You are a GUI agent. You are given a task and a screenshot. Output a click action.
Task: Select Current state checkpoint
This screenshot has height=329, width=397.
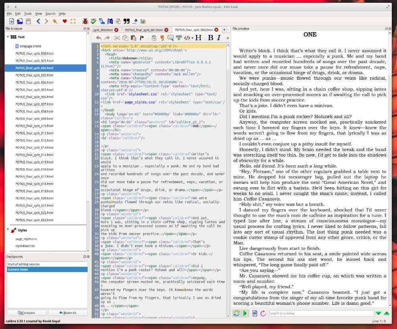(x=47, y=270)
